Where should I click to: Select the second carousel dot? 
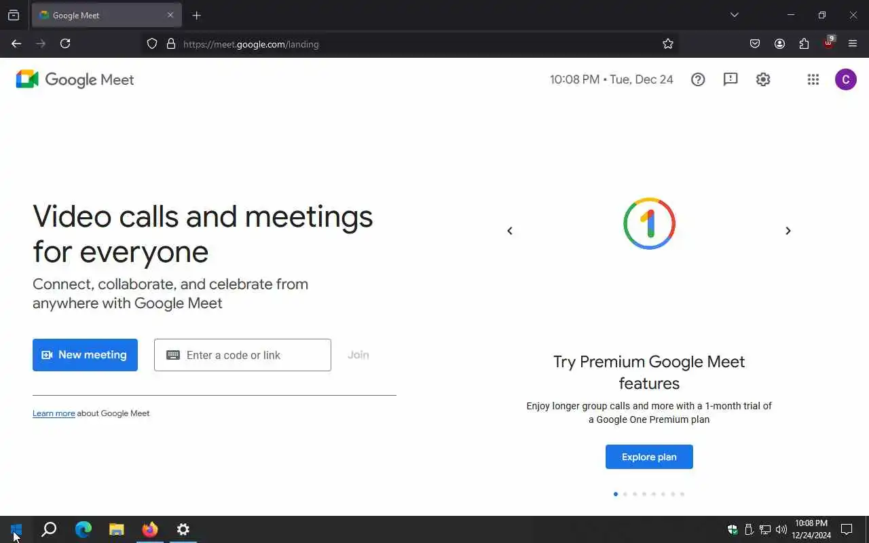tap(625, 494)
